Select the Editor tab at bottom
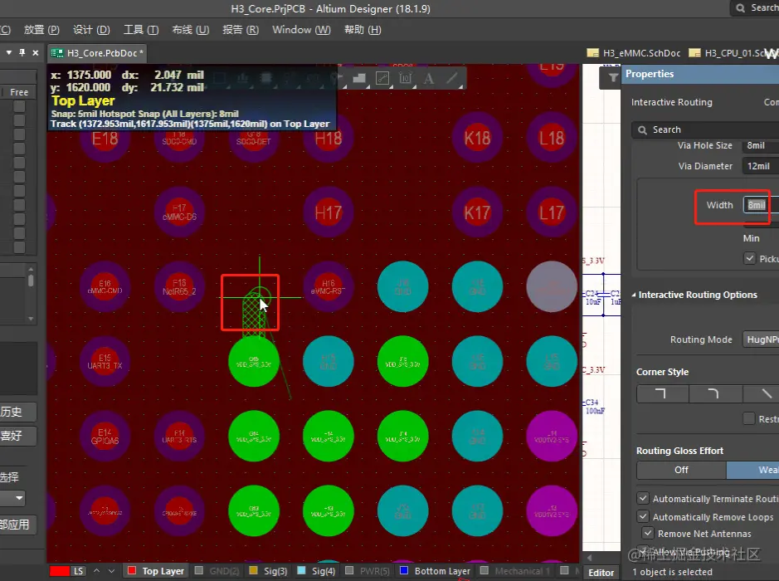Image resolution: width=779 pixels, height=581 pixels. pyautogui.click(x=601, y=573)
